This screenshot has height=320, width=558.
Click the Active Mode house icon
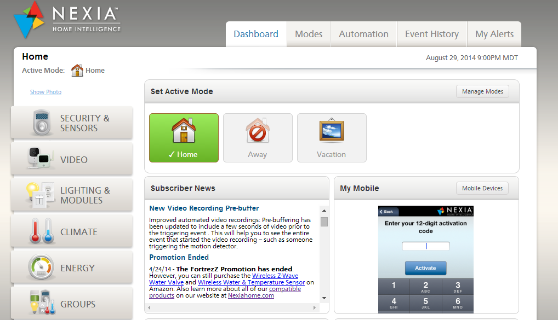point(77,71)
